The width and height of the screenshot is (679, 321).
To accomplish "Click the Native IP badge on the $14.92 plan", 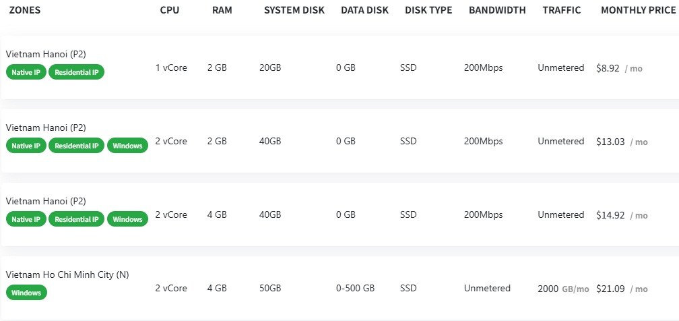I will pos(26,219).
